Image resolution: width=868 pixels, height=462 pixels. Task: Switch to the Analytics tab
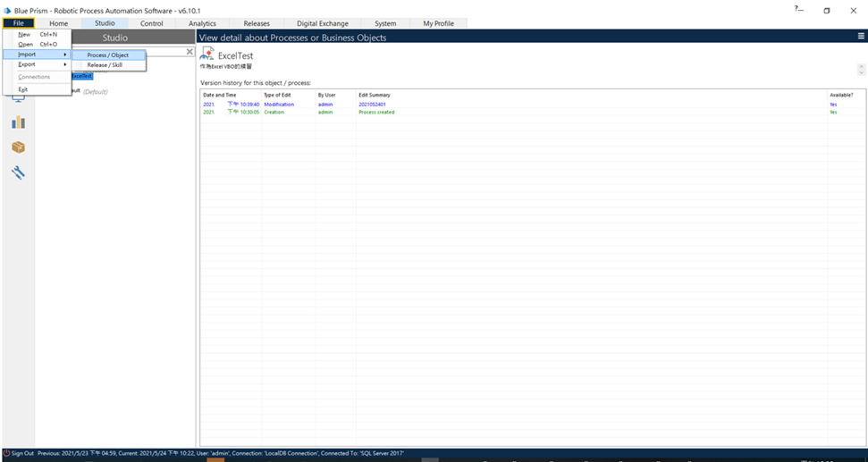tap(202, 23)
